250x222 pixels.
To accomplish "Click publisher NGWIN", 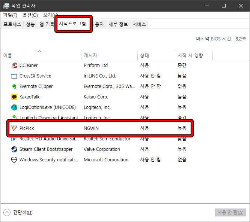I will click(x=91, y=128).
